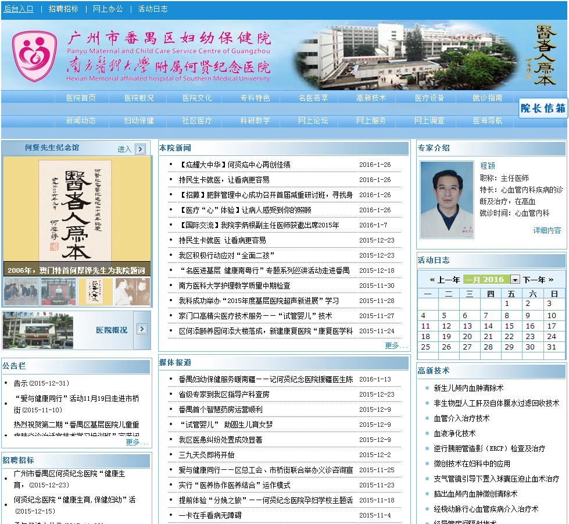Screen dimensions: 569x524
Task: Open the 后台入口 link in top bar
Action: 19,9
